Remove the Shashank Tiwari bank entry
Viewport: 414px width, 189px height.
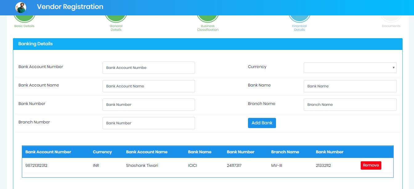[371, 165]
